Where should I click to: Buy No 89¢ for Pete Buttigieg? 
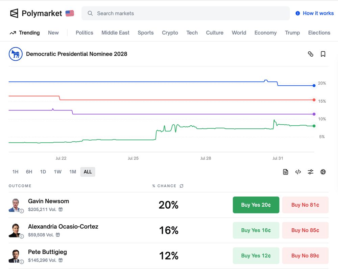(305, 256)
